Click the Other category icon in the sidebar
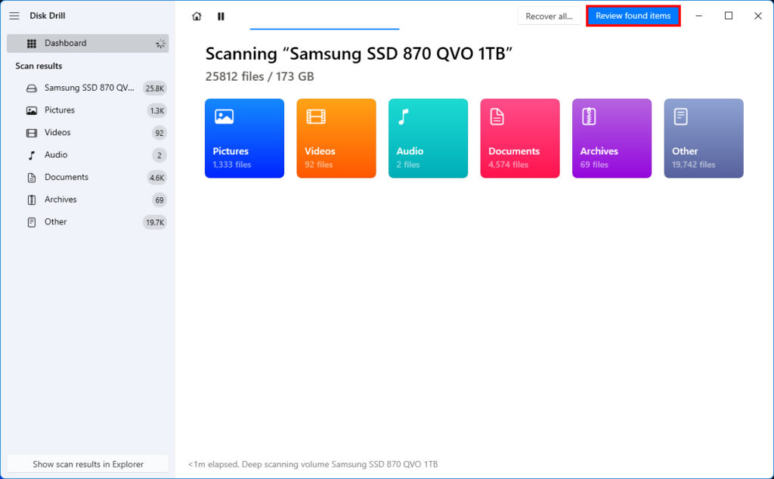This screenshot has width=774, height=479. coord(31,221)
